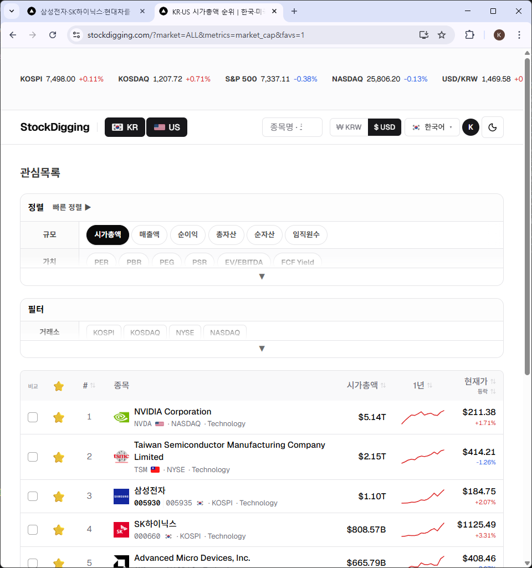The image size is (532, 568).
Task: Sort by the 1년 column header
Action: (422, 386)
